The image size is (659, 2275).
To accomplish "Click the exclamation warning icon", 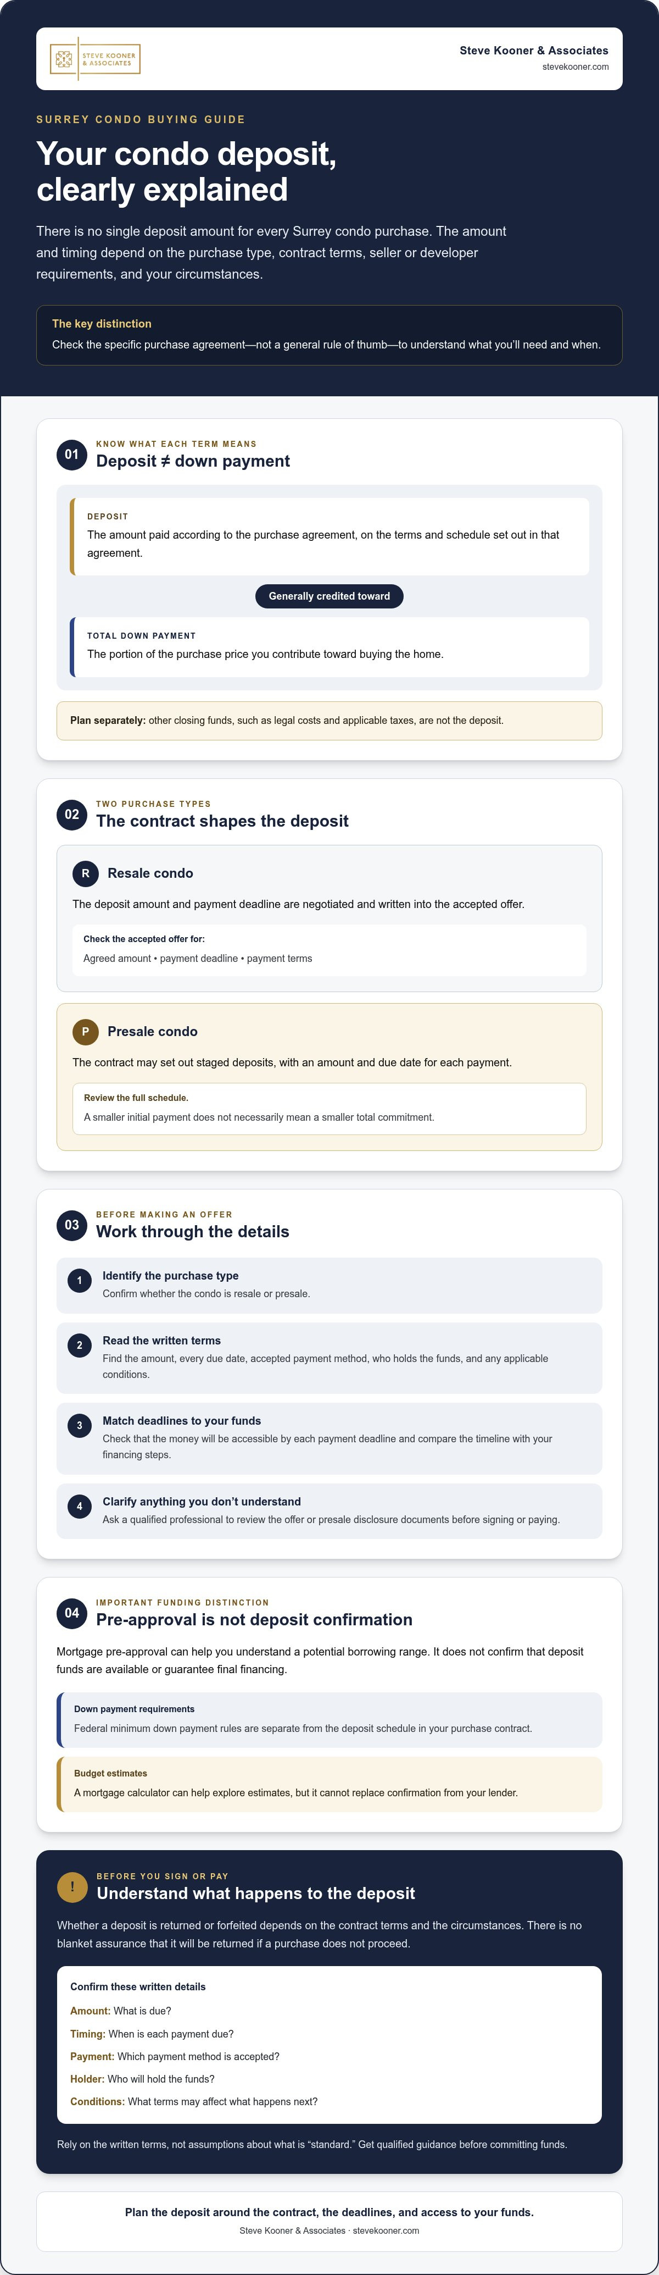I will pos(72,1886).
